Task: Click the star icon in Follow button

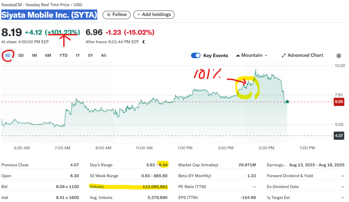Action: 109,15
